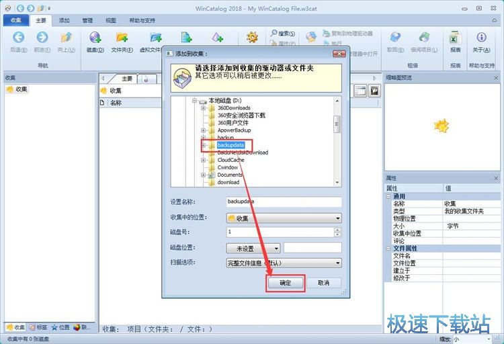Collapse the 文件属性 property group
The image size is (504, 344).
(388, 248)
